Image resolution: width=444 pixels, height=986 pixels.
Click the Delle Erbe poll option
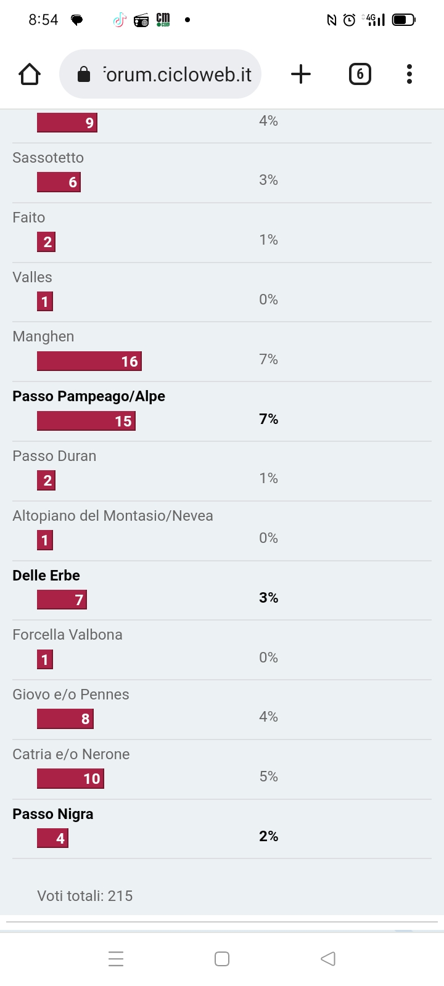(x=46, y=576)
